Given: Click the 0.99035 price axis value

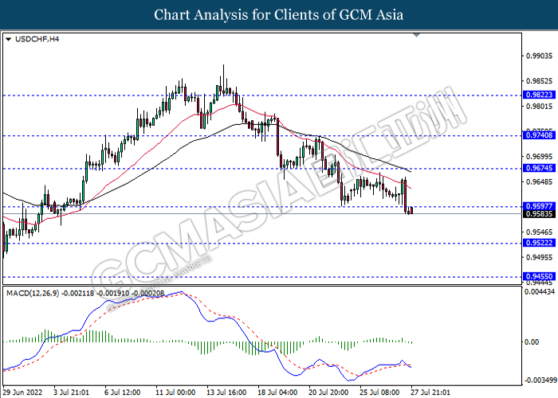Looking at the screenshot, I should [540, 56].
